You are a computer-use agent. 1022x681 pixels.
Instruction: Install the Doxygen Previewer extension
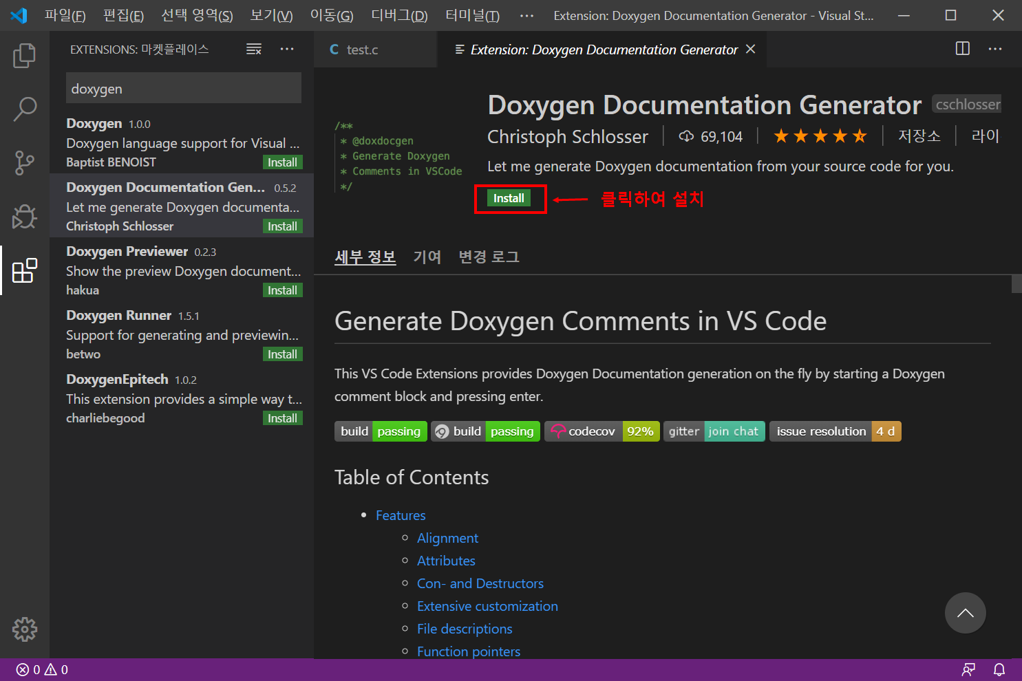282,290
